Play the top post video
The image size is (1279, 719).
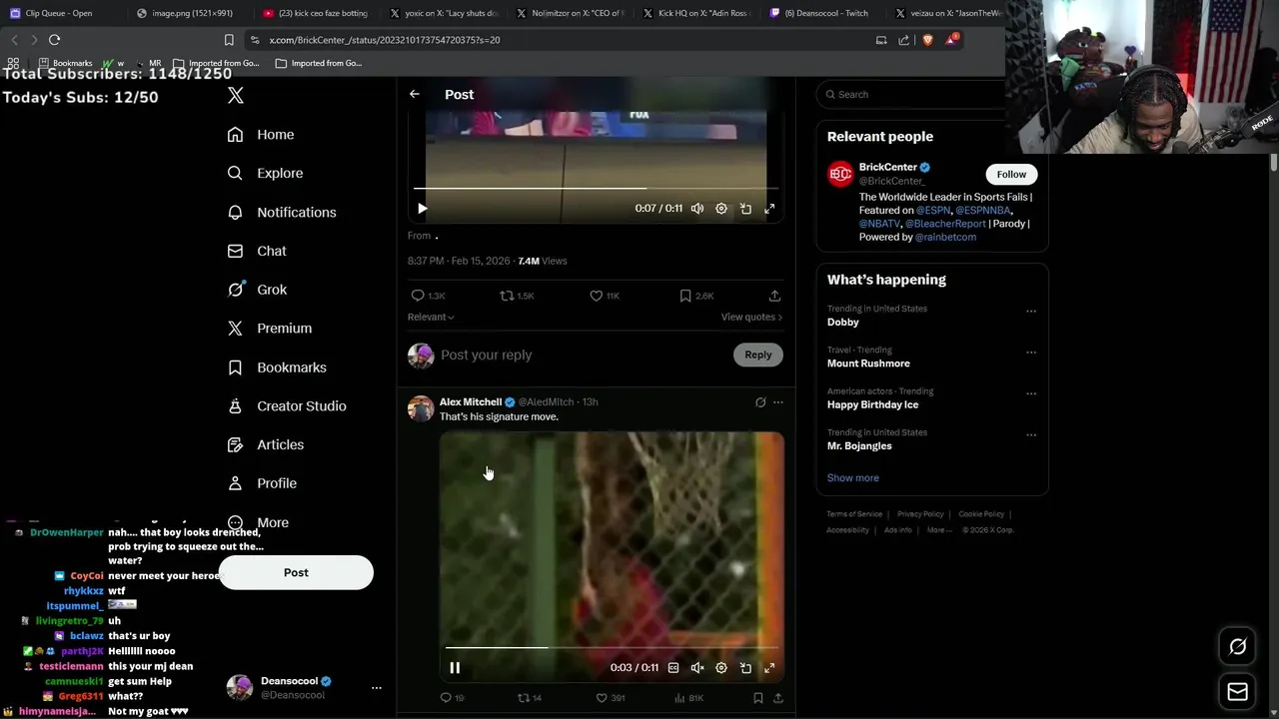(422, 209)
